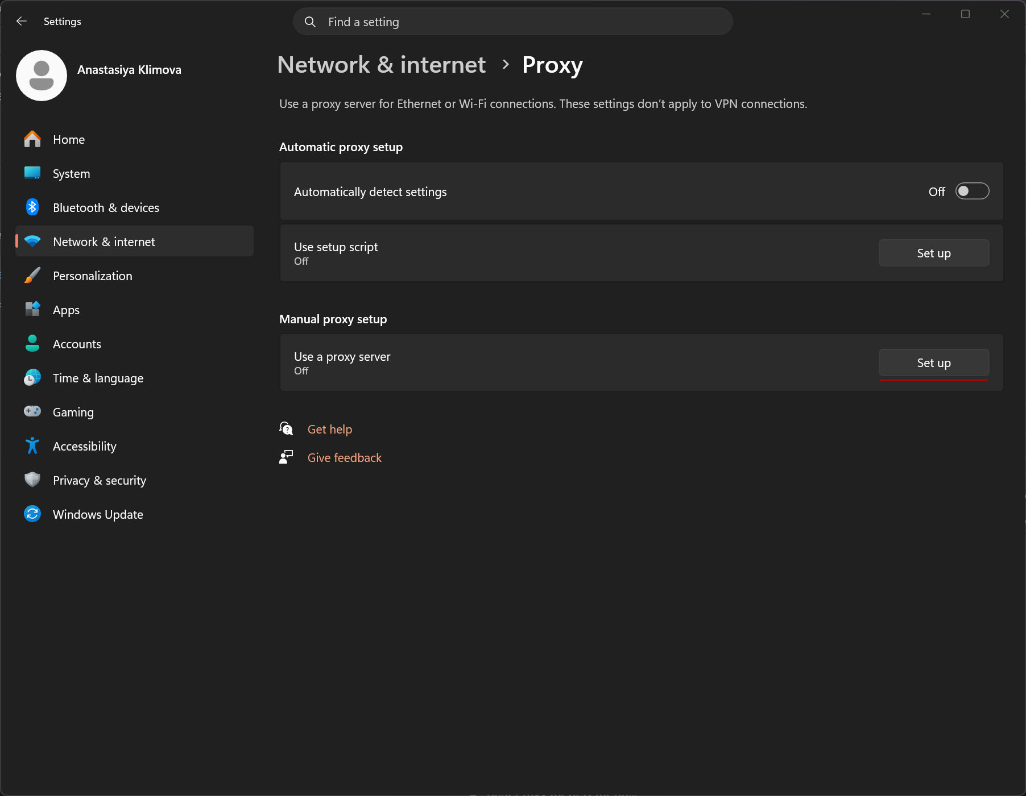
Task: Click the Network Wi-Fi icon
Action: point(32,241)
